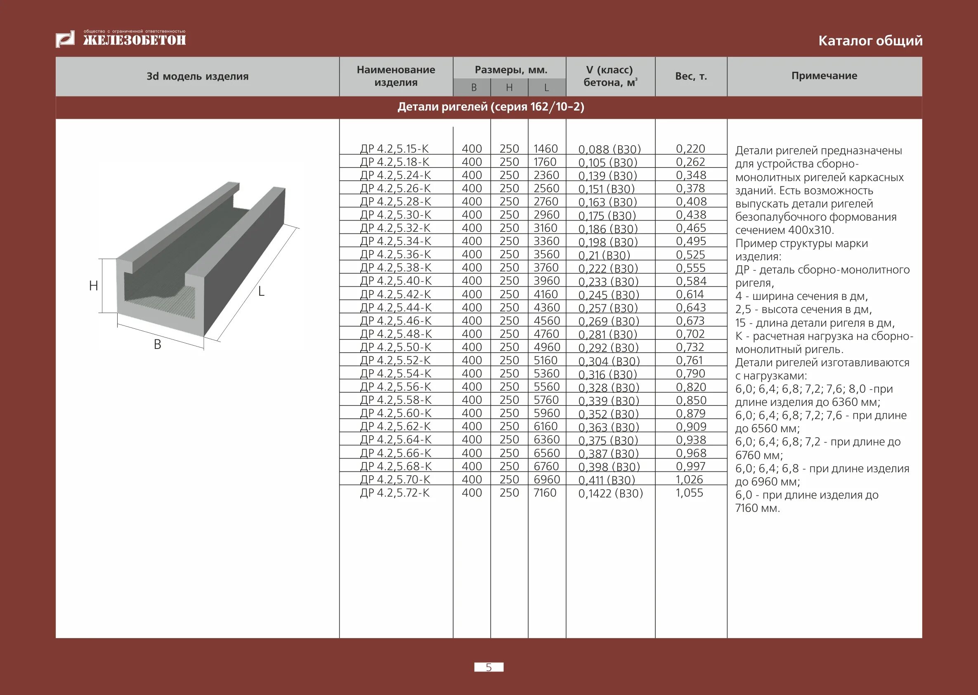
Task: Click the length value '1460'
Action: [546, 148]
